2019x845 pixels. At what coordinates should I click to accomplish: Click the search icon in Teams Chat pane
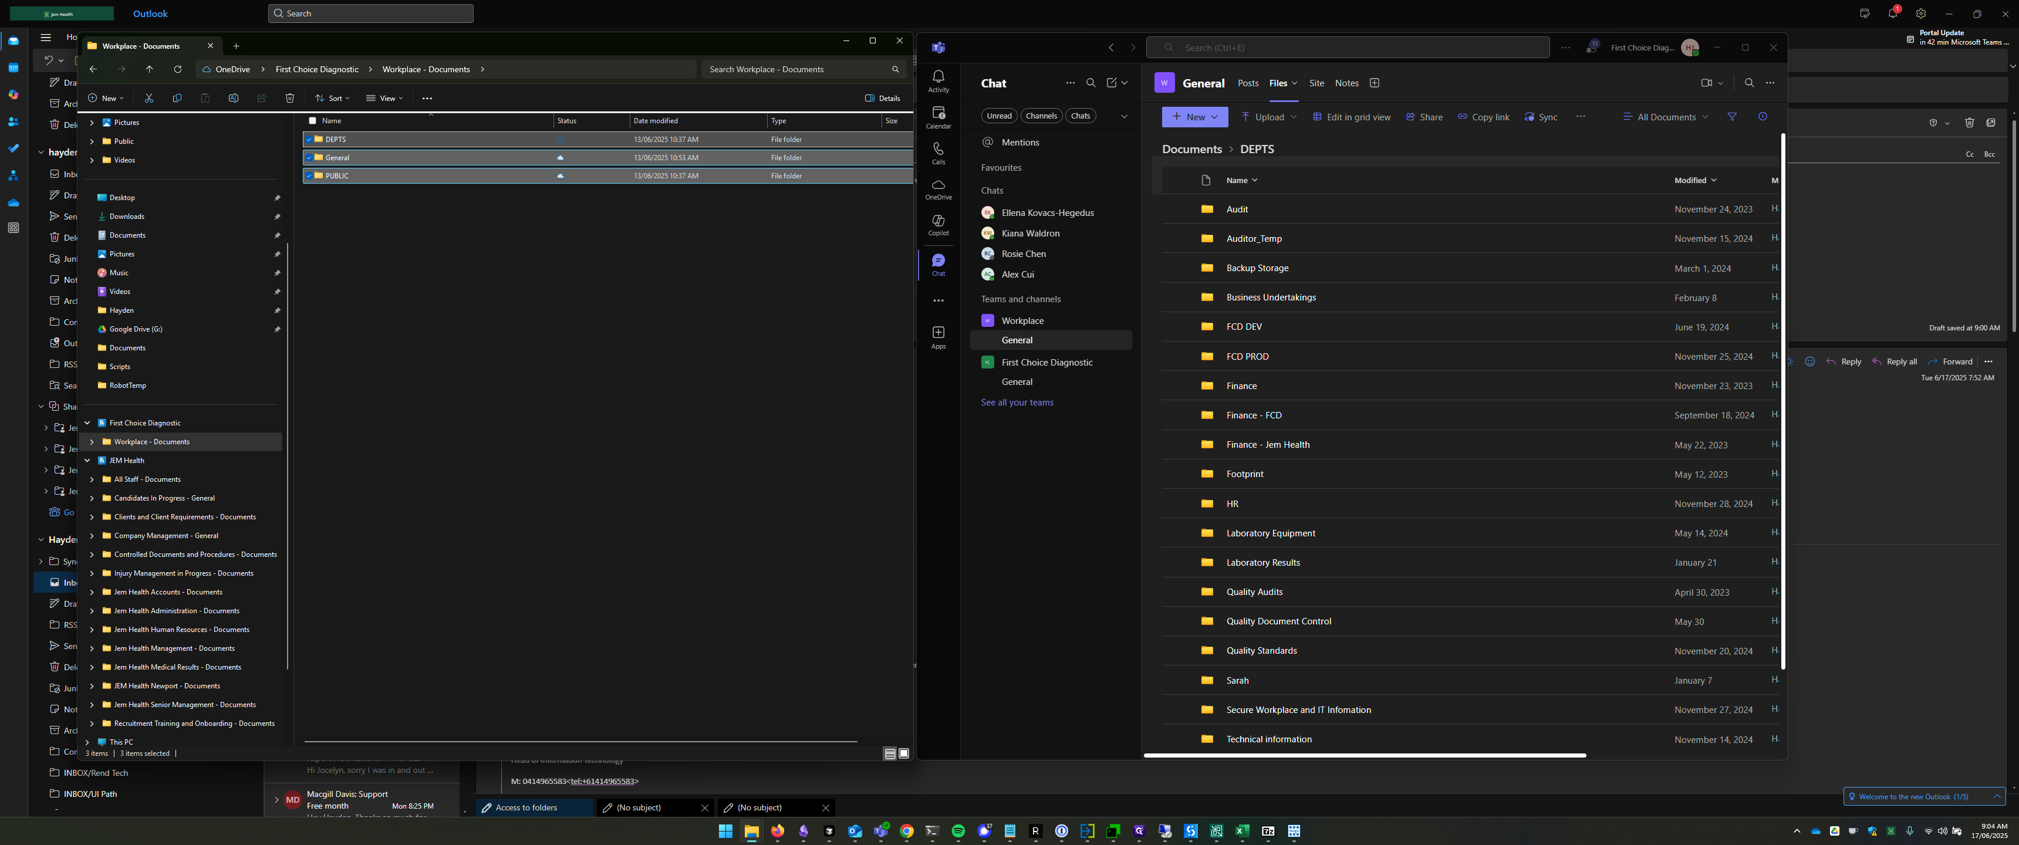click(x=1090, y=83)
